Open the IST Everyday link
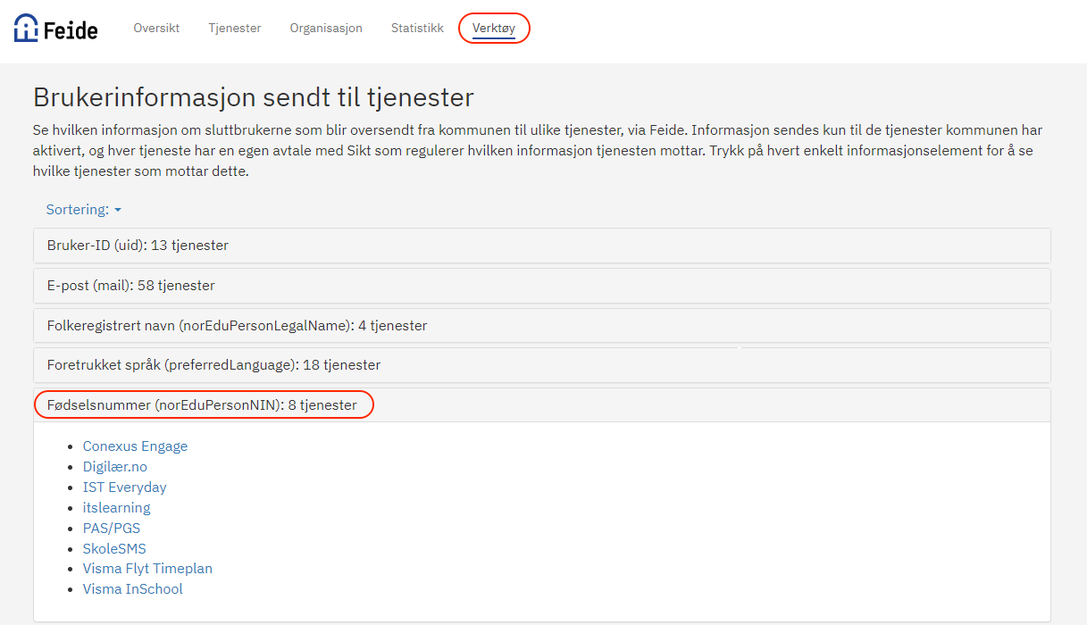1087x625 pixels. pos(124,487)
